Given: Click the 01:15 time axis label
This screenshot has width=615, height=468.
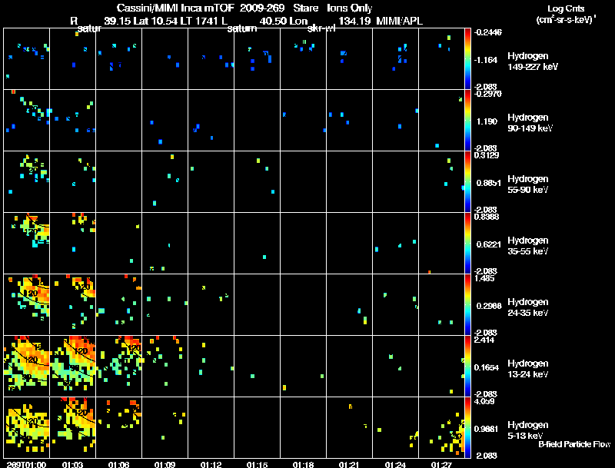Looking at the screenshot, I should tap(257, 464).
